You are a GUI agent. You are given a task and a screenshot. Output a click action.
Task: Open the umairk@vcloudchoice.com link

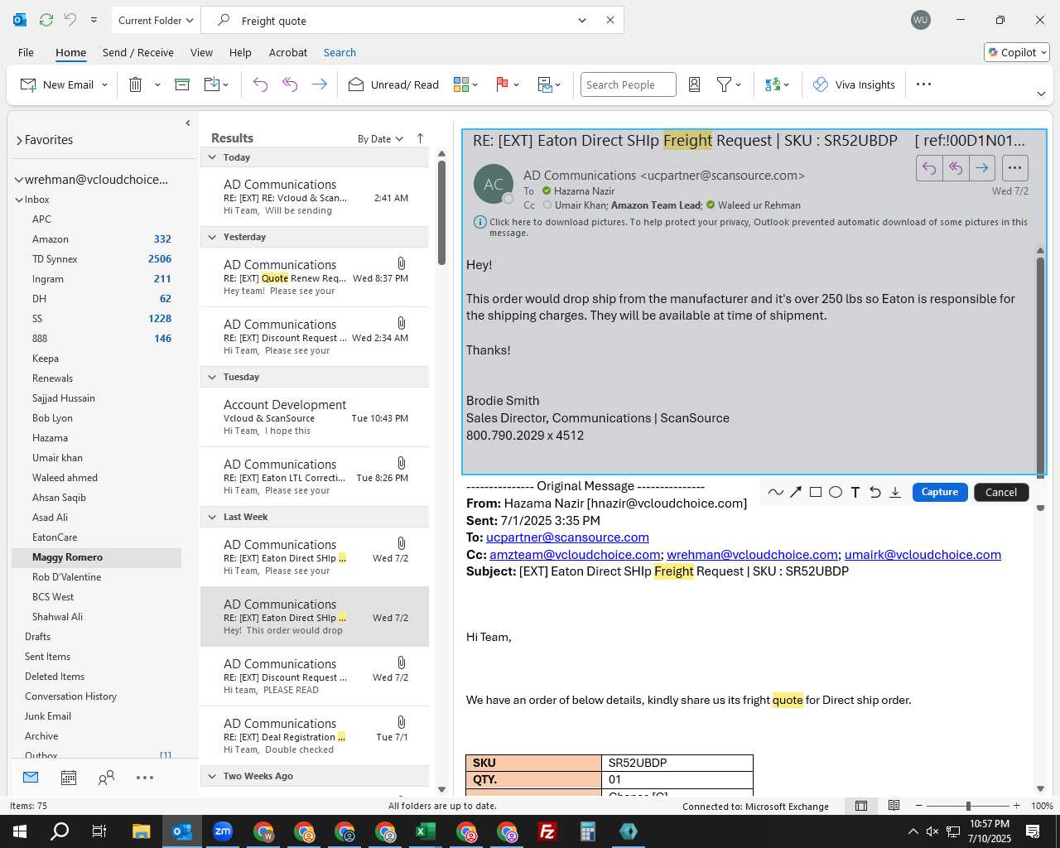coord(923,555)
